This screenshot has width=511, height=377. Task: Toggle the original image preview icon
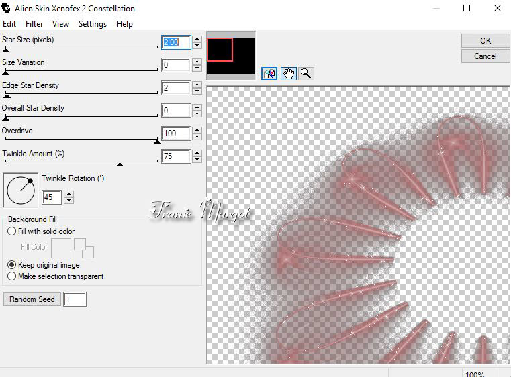(269, 74)
